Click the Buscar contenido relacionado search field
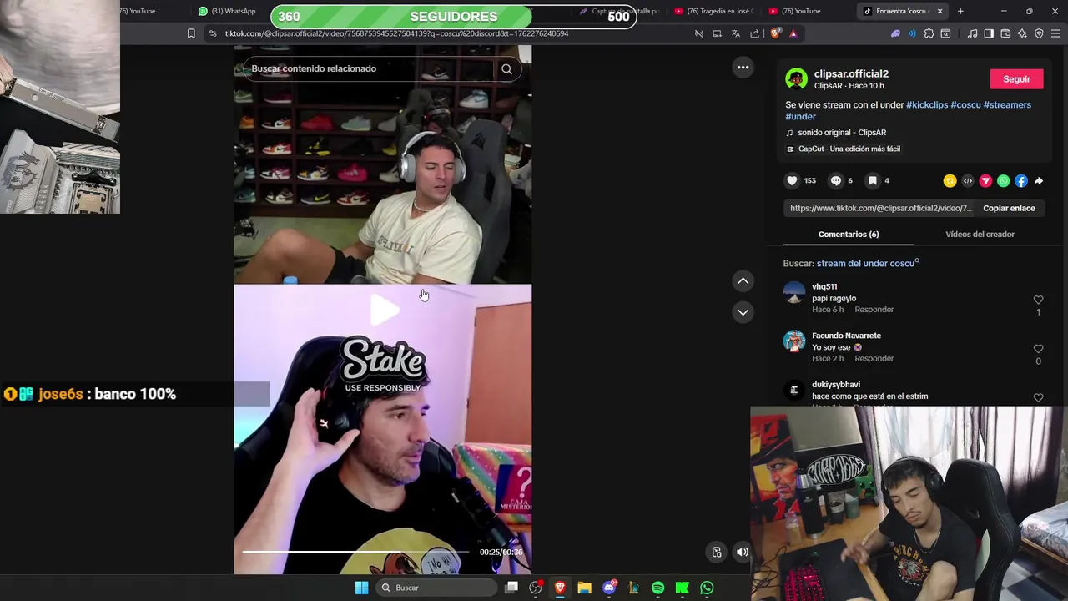Screen dimensions: 1068x601 [367, 69]
